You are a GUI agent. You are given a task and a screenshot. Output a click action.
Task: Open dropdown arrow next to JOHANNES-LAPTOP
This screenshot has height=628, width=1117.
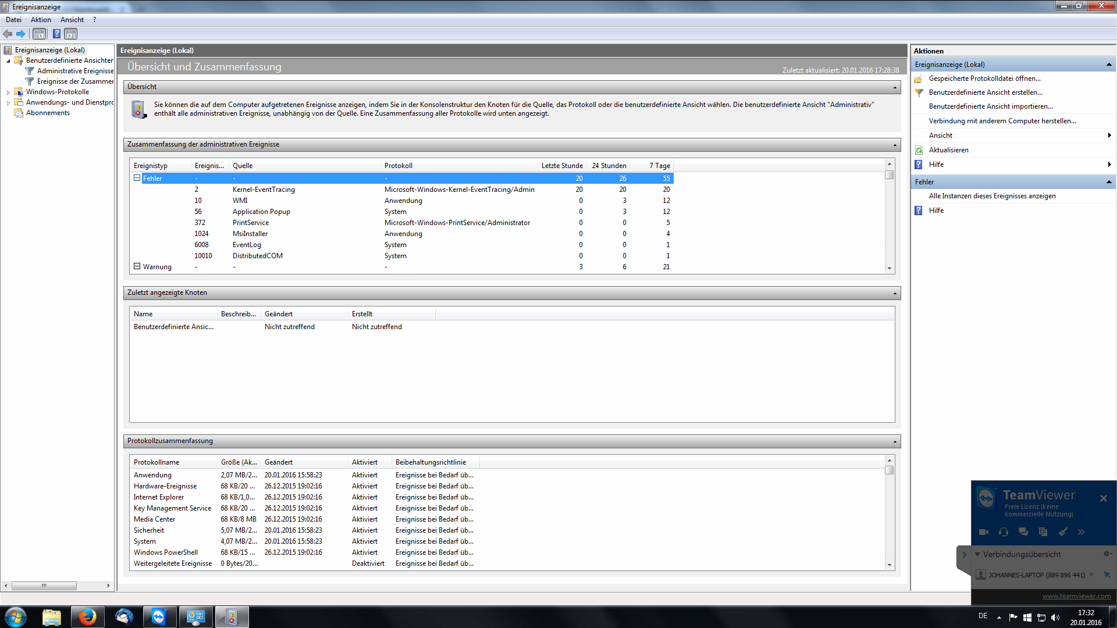pyautogui.click(x=1091, y=575)
